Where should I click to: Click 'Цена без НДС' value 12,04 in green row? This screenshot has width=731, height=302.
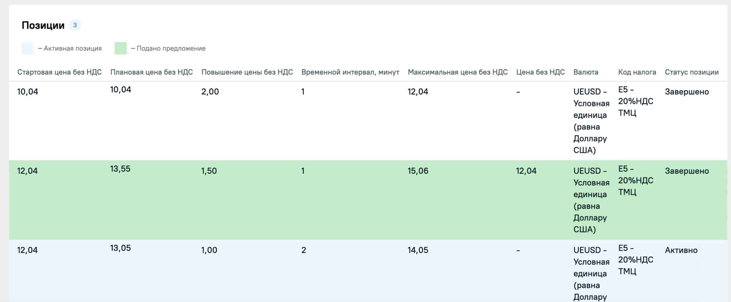click(x=526, y=171)
